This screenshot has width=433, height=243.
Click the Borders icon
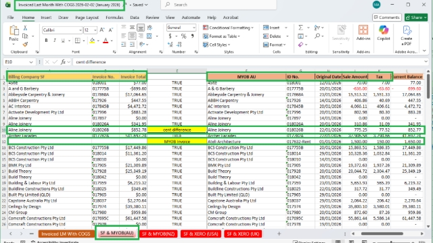point(78,40)
